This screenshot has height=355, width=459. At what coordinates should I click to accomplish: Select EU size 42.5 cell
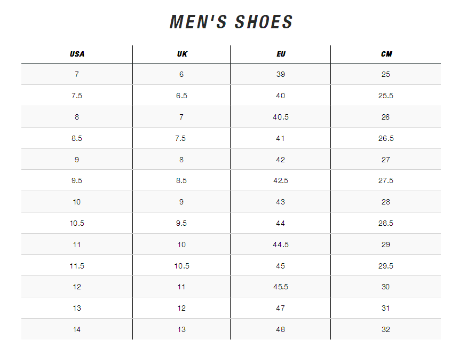pos(281,181)
